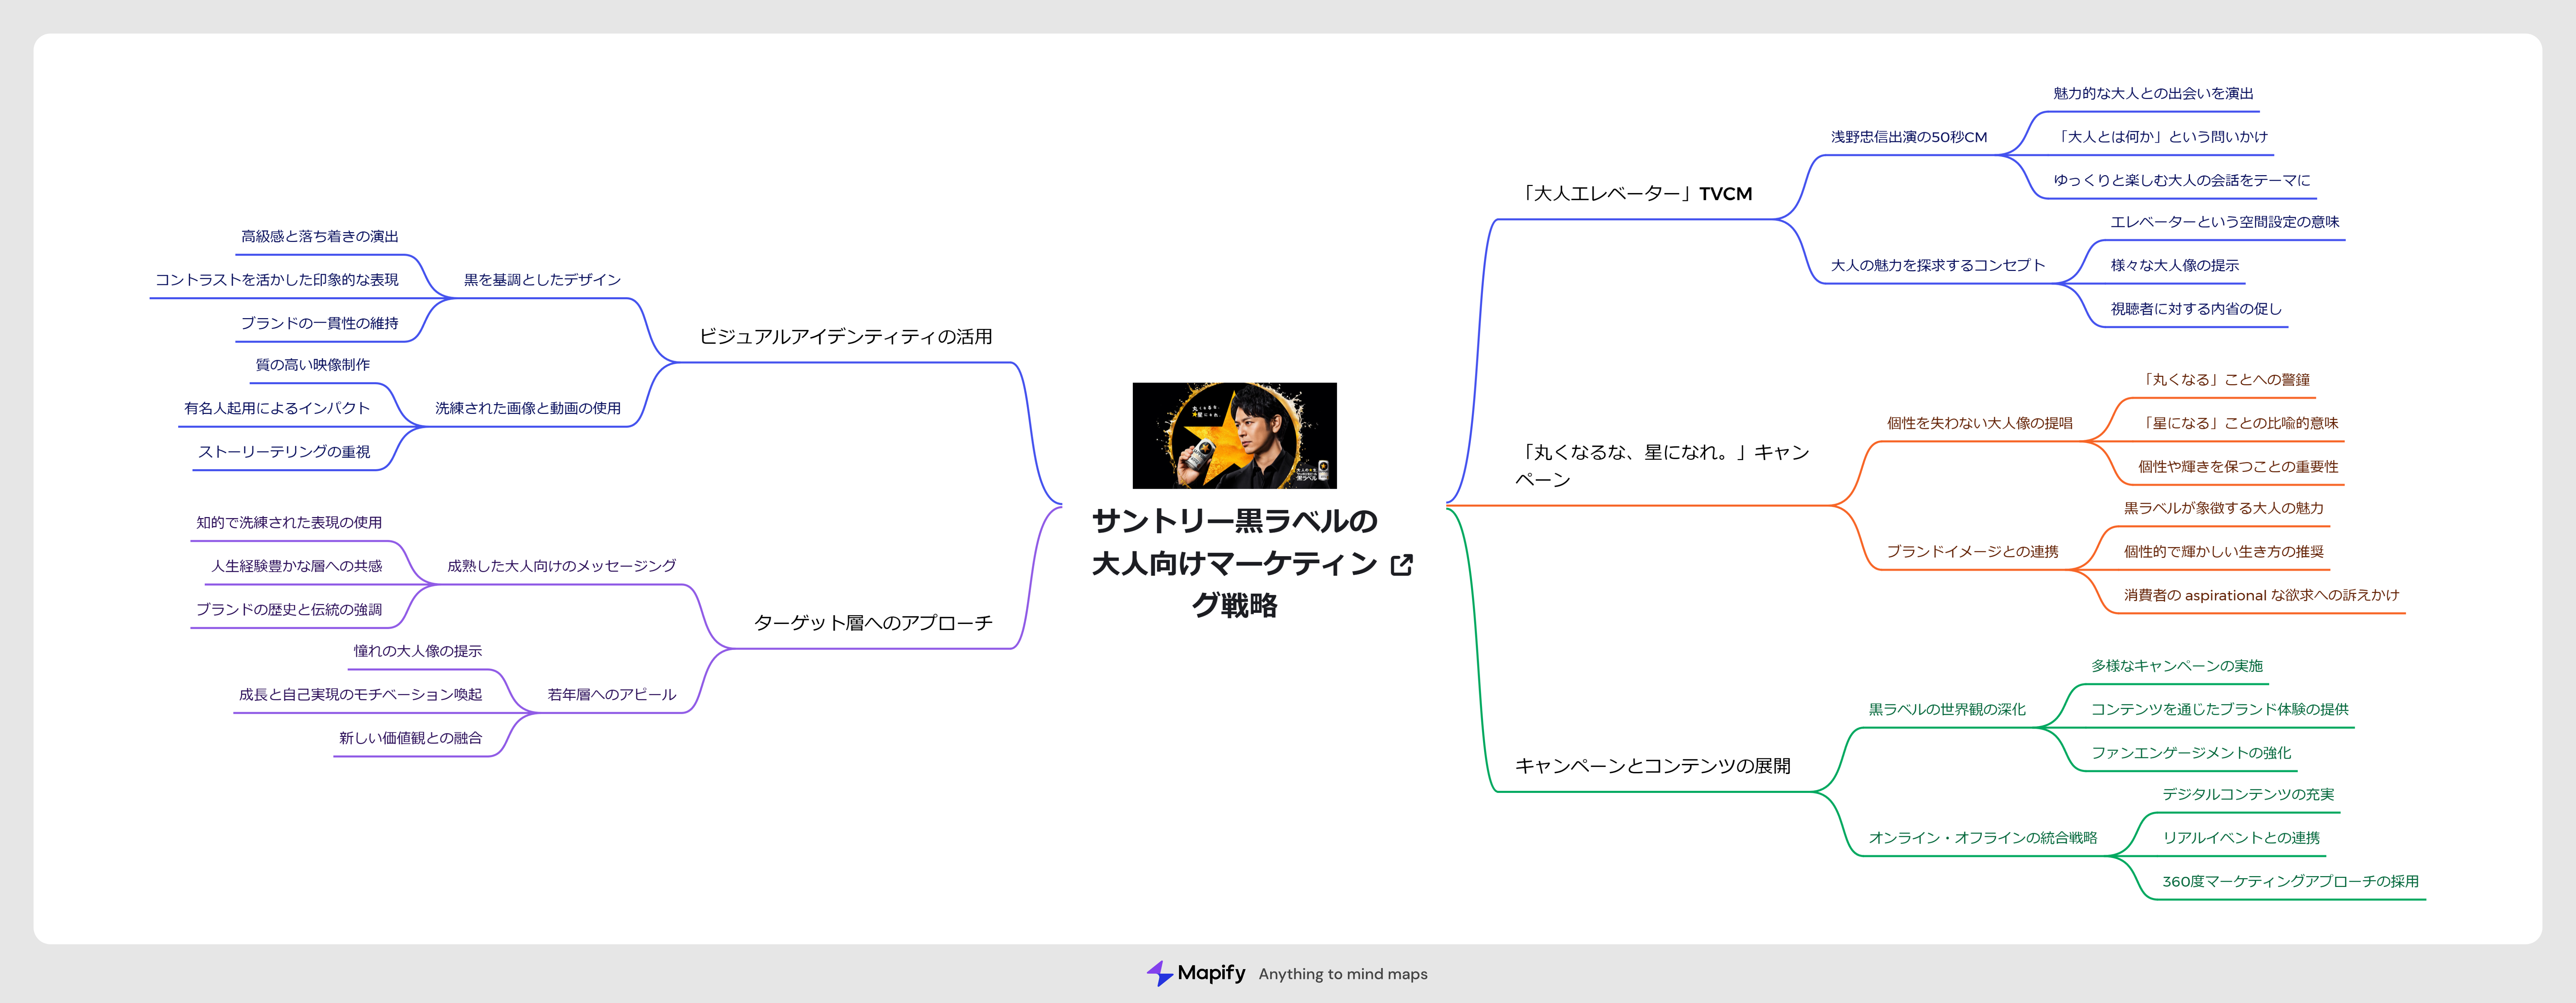The image size is (2576, 1003).
Task: Open the external link icon beside central title
Action: tap(1402, 565)
